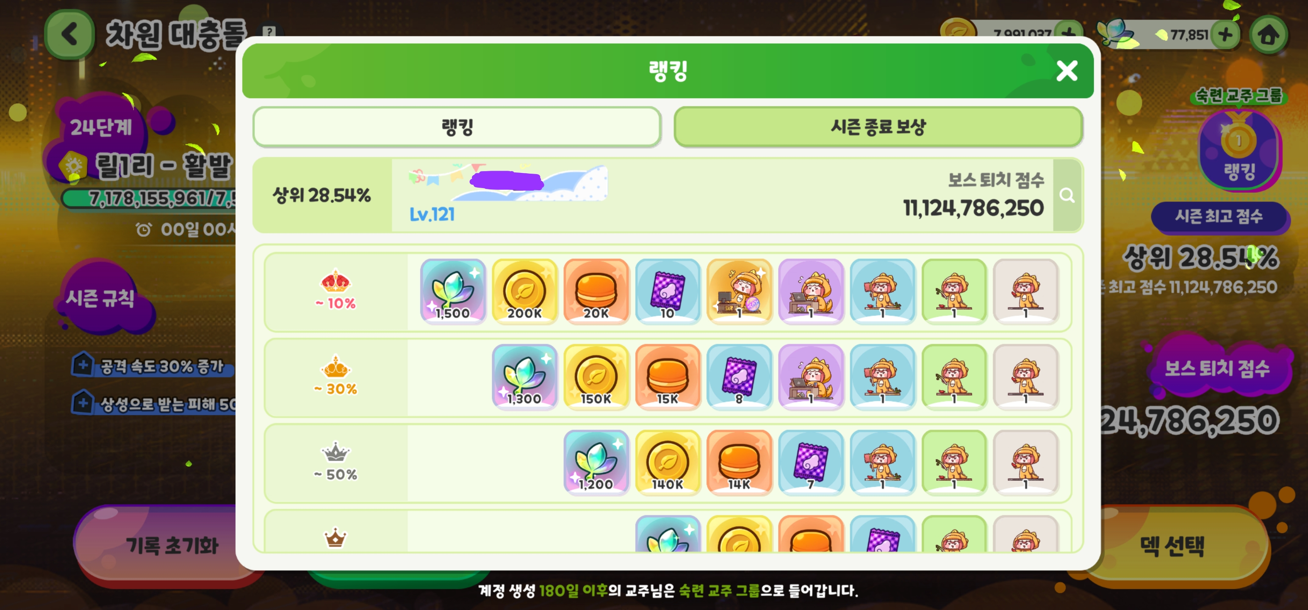Click the green back arrow button
Screen dimensions: 1308x610
pyautogui.click(x=69, y=35)
